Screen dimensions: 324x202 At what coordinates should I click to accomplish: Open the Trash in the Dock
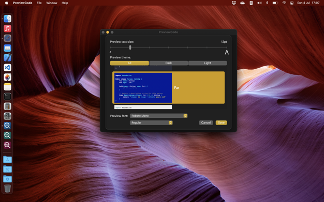(x=7, y=189)
